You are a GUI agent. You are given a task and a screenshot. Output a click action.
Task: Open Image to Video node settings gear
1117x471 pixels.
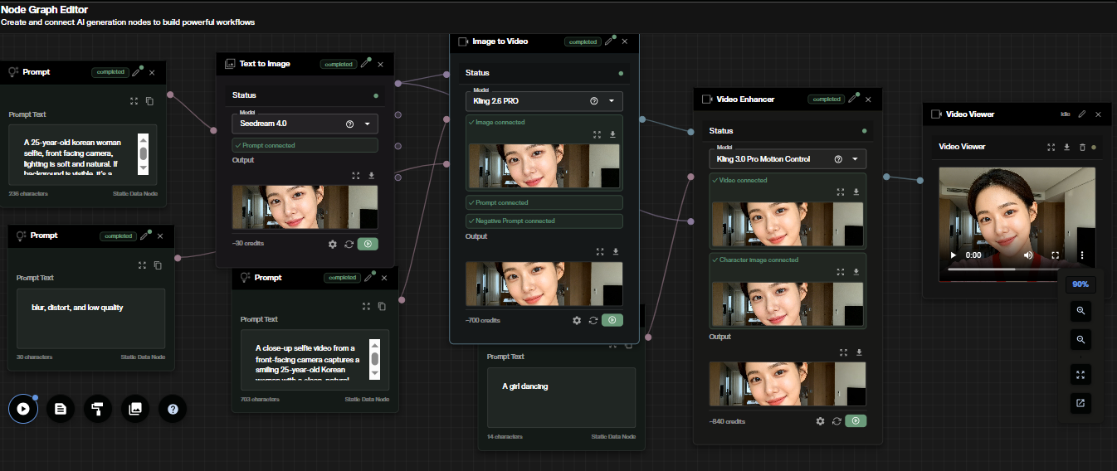[x=577, y=319]
